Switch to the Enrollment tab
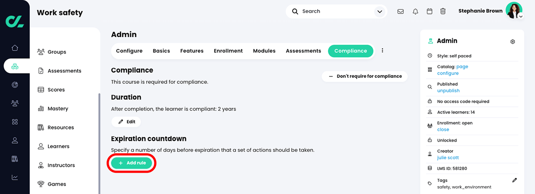Screen dimensions: 535x194 pos(228,51)
